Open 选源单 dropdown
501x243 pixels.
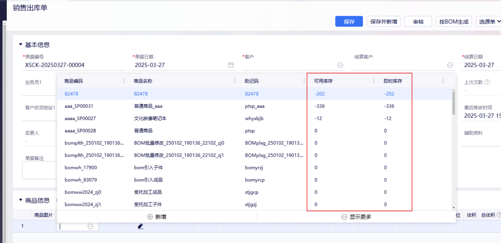click(x=489, y=22)
